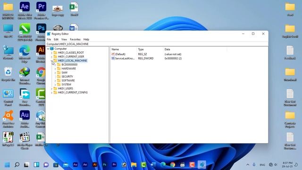Switch to Registry Editor taskbar button
Image resolution: width=302 pixels, height=170 pixels.
coord(202,165)
